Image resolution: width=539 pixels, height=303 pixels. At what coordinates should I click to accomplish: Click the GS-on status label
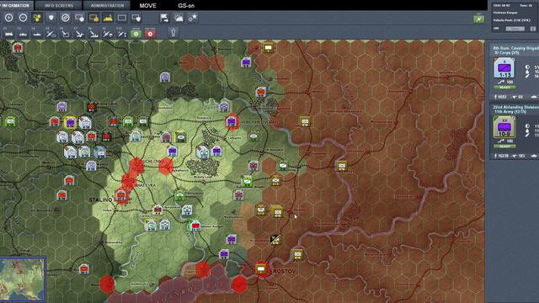coord(186,6)
